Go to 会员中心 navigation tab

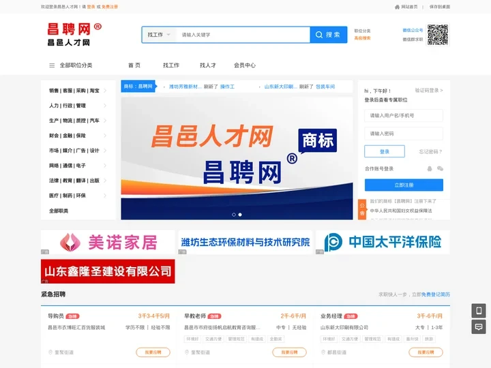click(245, 65)
